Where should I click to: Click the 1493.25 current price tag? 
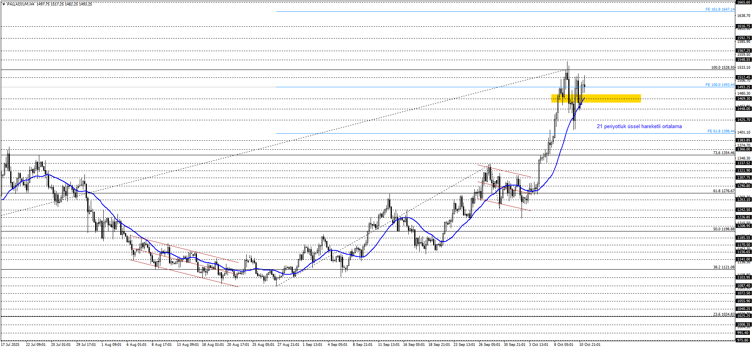pyautogui.click(x=744, y=87)
